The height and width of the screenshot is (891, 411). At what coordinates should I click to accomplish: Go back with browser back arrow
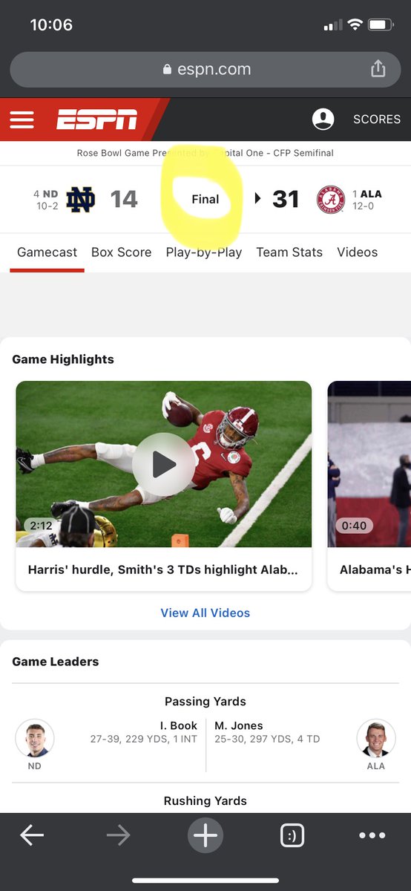[32, 835]
